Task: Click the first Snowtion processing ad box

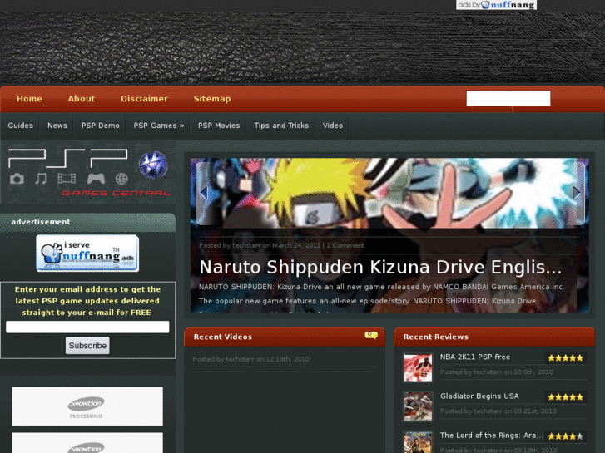Action: click(87, 406)
